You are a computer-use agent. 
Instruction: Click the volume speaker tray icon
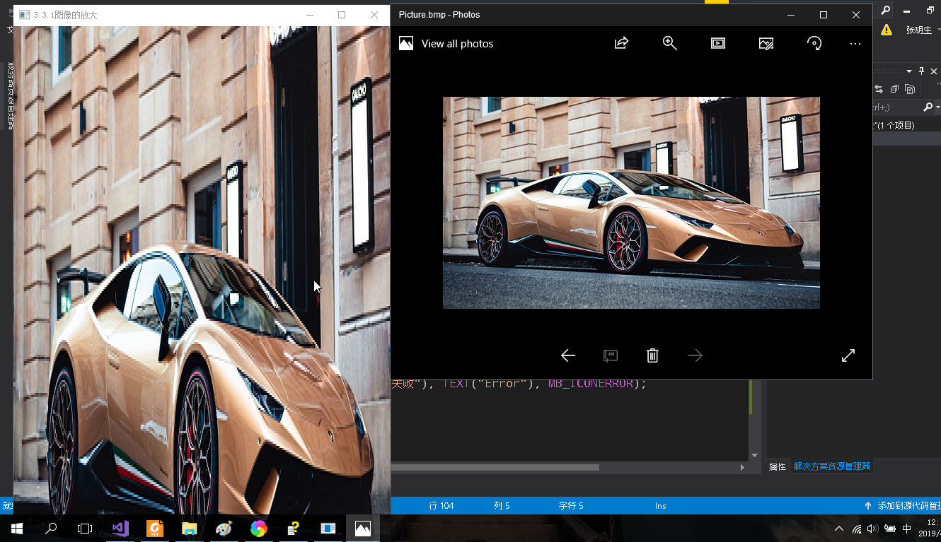[x=872, y=529]
